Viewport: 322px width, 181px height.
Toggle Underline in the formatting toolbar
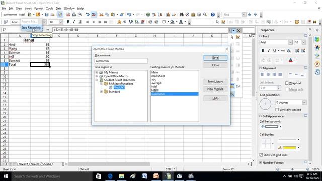[x=80, y=22]
